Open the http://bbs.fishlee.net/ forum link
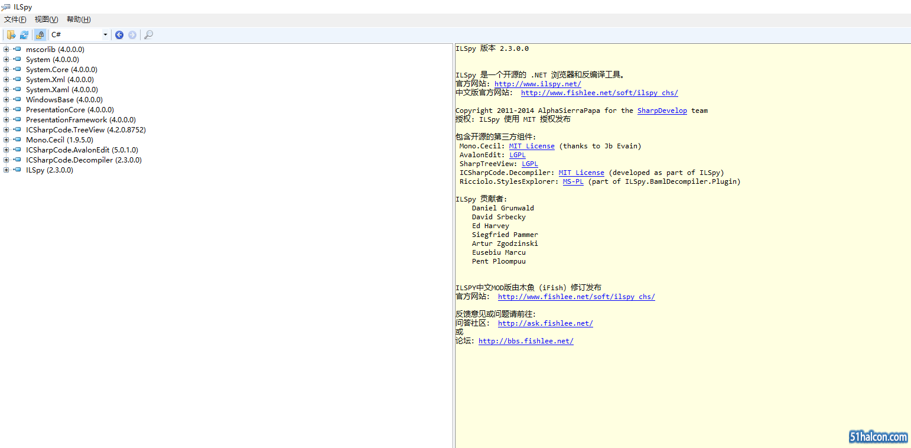 (x=526, y=341)
